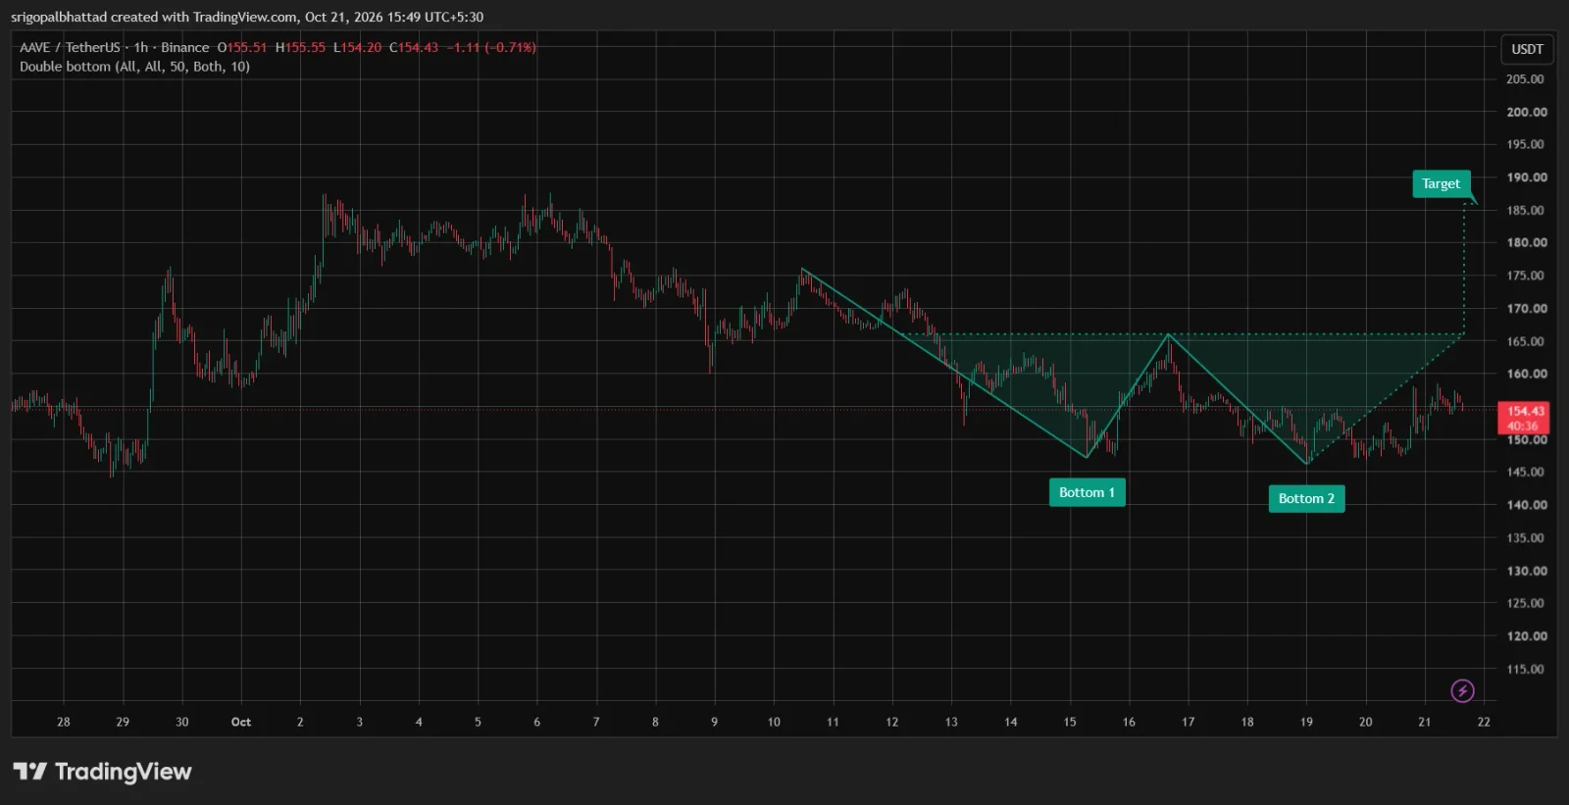
Task: Click the TradingView logo
Action: pyautogui.click(x=102, y=772)
